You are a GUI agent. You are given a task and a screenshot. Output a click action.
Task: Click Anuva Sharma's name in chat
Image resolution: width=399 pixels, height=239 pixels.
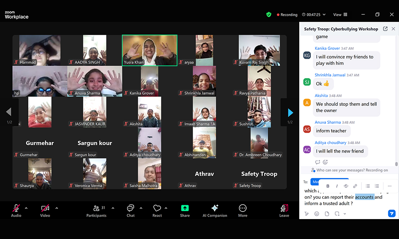coord(328,122)
